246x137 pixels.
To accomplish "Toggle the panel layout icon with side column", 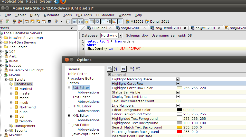I will point(80,21).
